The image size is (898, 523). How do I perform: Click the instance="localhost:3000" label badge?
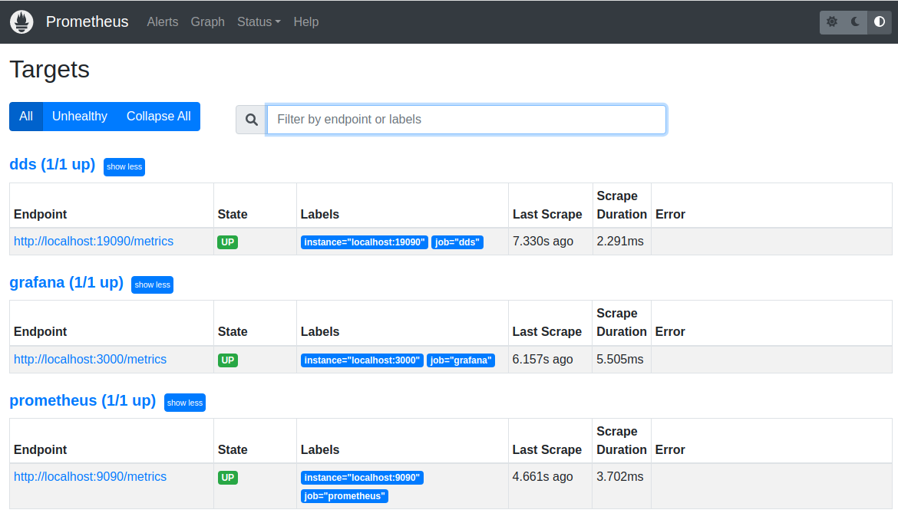362,360
